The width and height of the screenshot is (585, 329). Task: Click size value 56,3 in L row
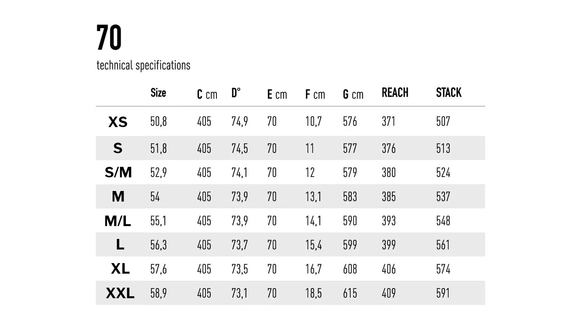158,245
